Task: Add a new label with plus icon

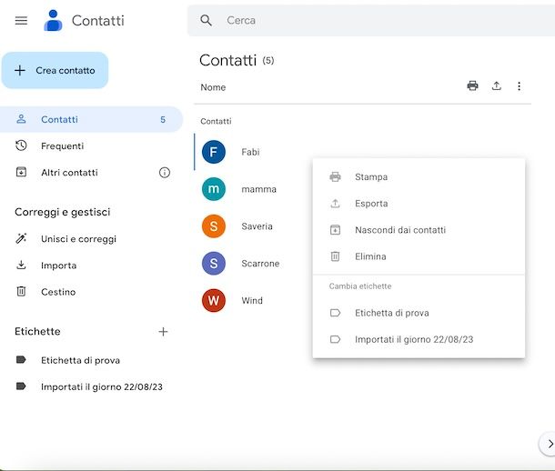Action: click(x=164, y=332)
